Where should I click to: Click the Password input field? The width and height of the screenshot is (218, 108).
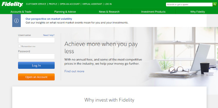tap(36, 56)
